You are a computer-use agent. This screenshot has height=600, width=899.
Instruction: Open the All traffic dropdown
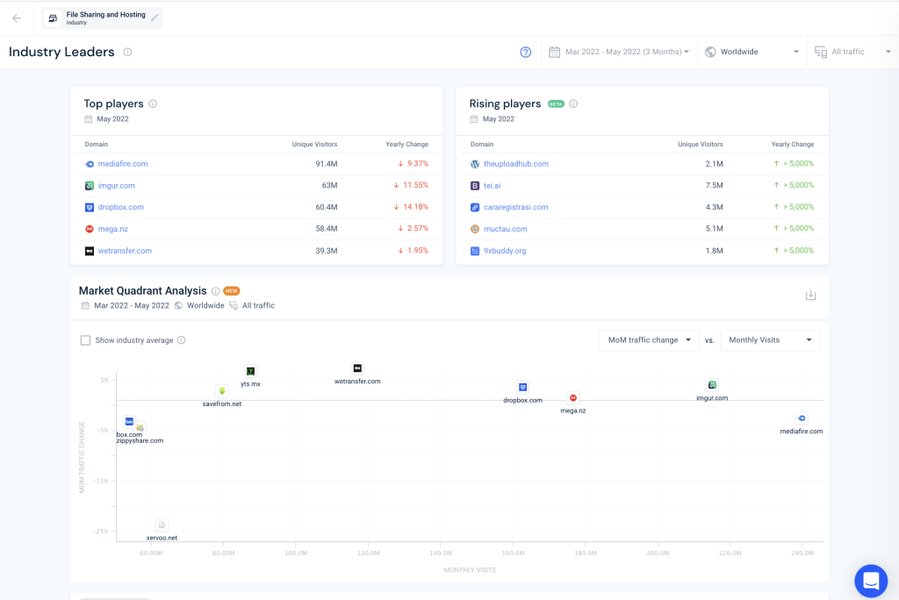pyautogui.click(x=851, y=52)
